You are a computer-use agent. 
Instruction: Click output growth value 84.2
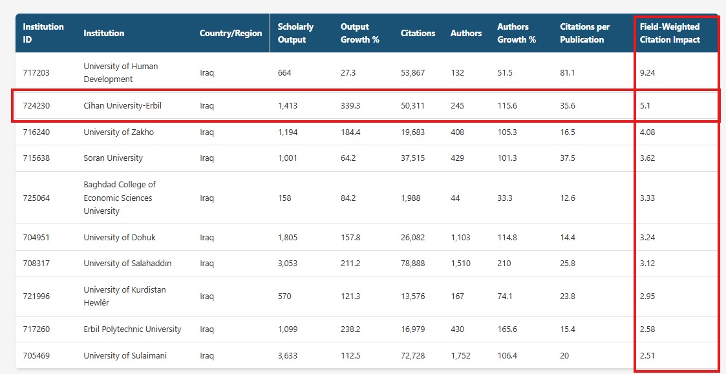point(348,198)
